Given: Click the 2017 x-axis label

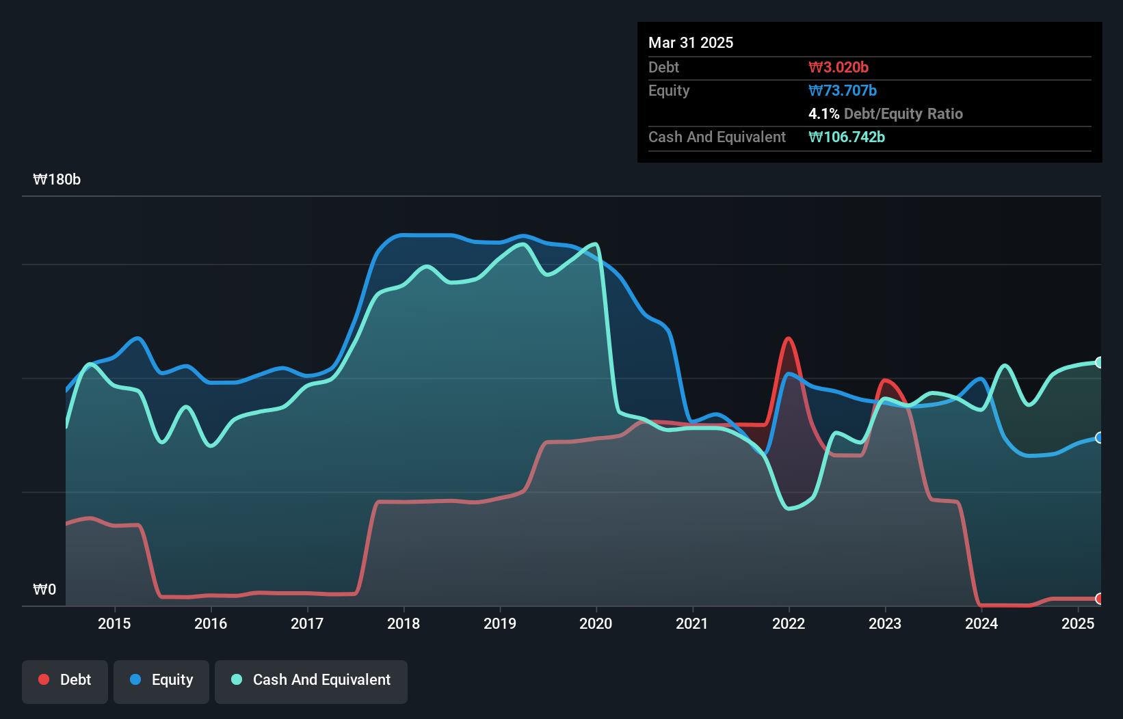Looking at the screenshot, I should [307, 623].
